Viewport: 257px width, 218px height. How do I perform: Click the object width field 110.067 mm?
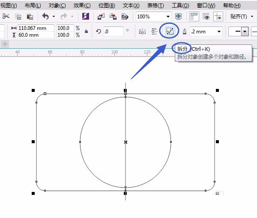tap(36, 28)
